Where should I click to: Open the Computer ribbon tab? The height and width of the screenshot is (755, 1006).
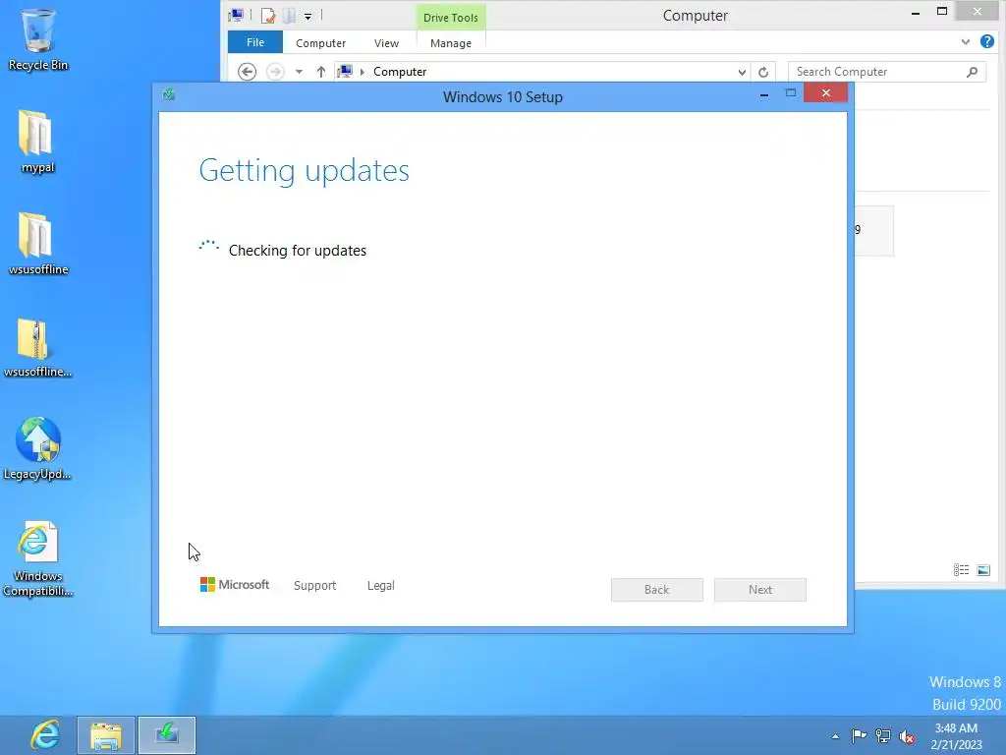(321, 43)
